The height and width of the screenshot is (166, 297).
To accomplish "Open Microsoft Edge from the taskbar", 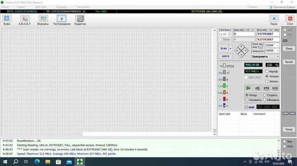I will [36, 162].
